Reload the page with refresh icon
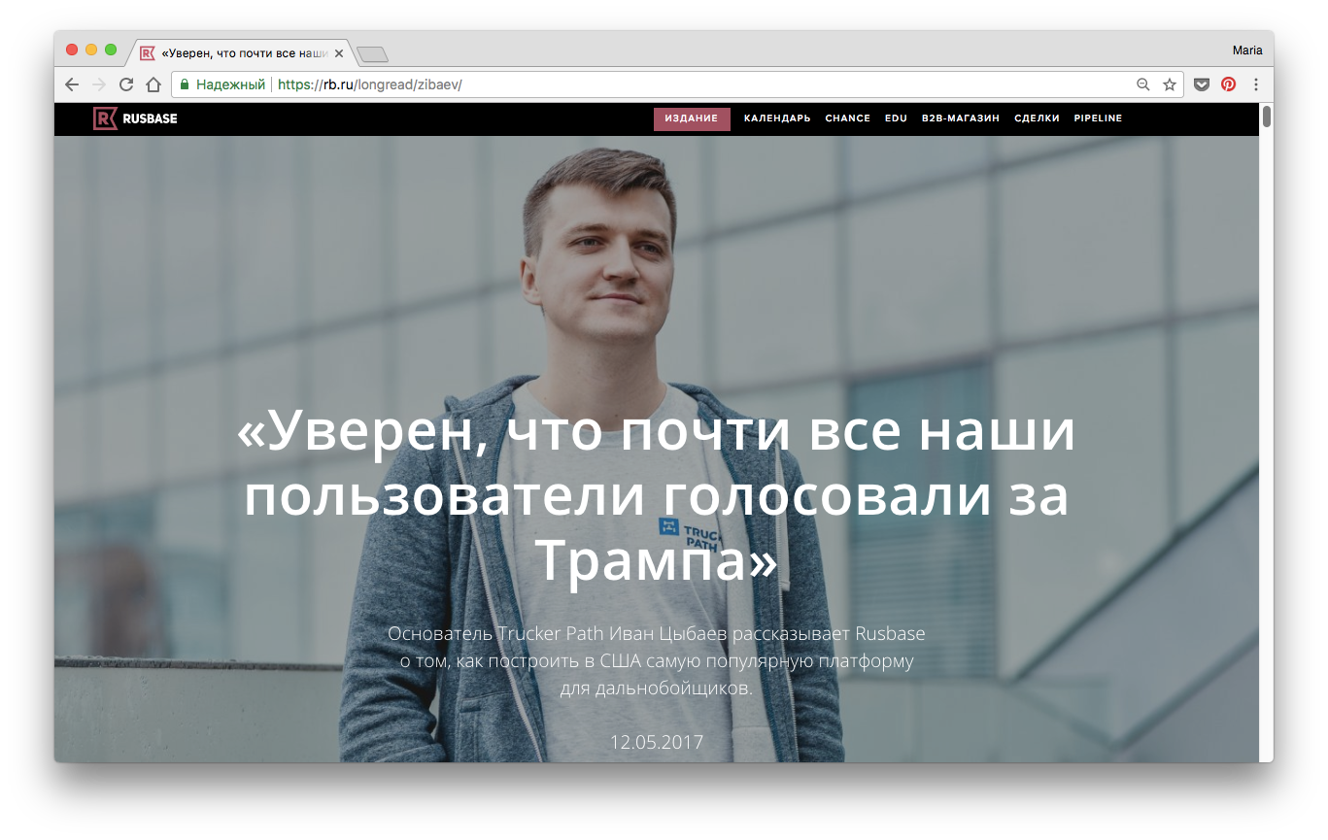This screenshot has height=840, width=1328. click(x=126, y=84)
